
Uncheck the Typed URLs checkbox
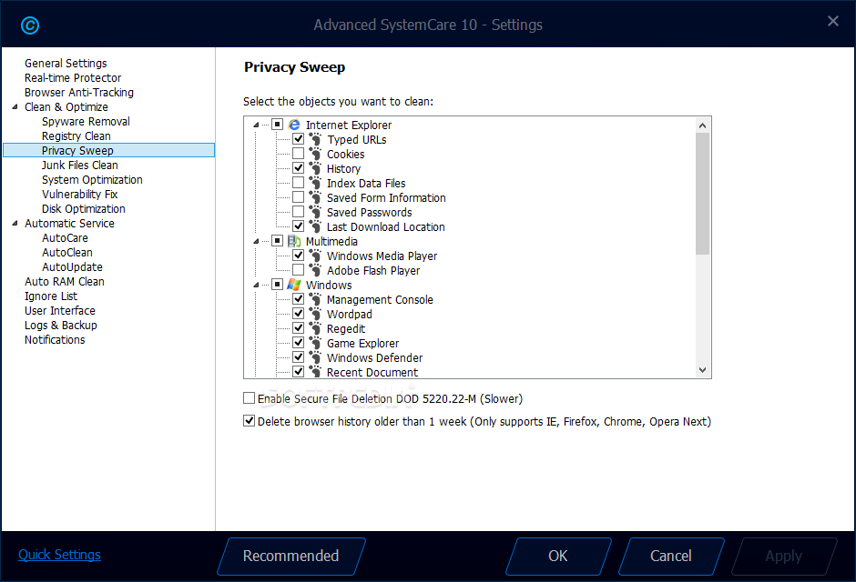pyautogui.click(x=298, y=139)
